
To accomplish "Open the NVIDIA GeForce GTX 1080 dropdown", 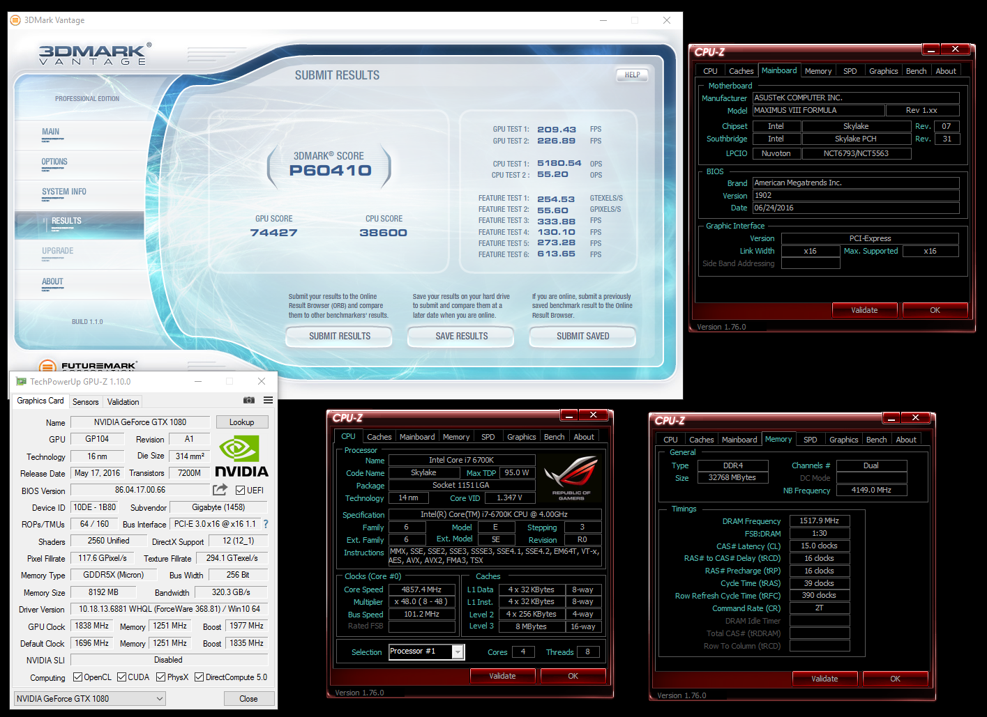I will point(90,698).
